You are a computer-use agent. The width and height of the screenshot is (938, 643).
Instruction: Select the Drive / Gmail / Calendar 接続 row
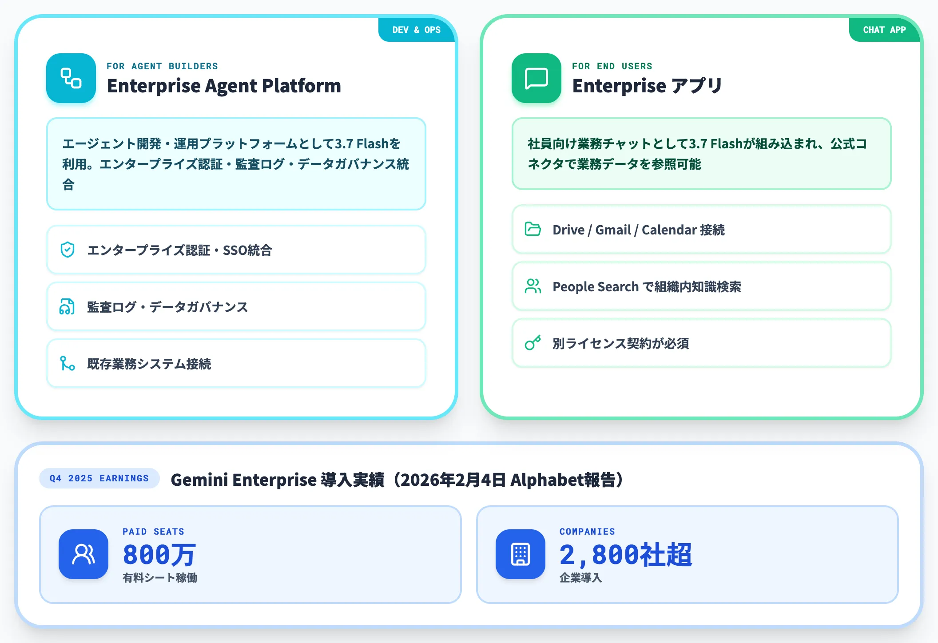[x=702, y=230]
